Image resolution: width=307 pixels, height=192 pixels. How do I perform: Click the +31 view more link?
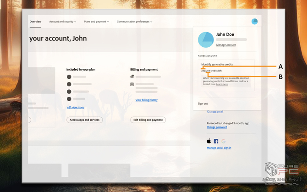coord(75,107)
